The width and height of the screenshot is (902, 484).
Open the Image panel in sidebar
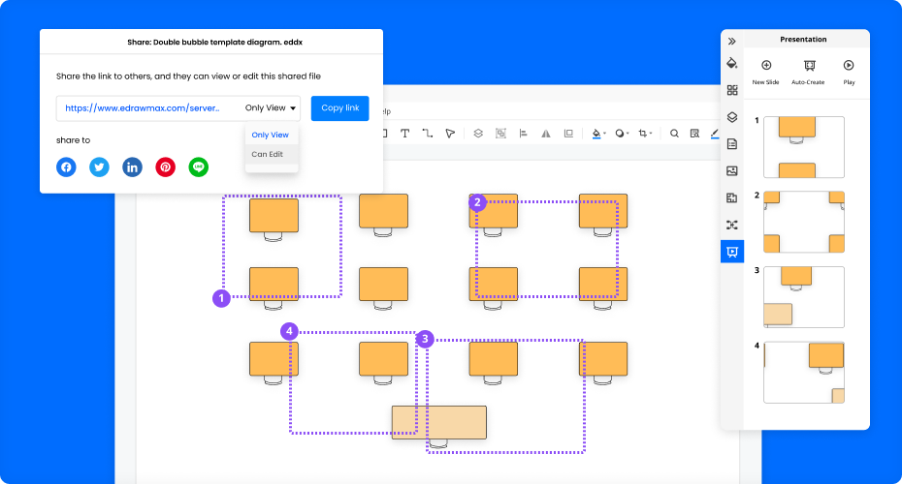point(732,171)
